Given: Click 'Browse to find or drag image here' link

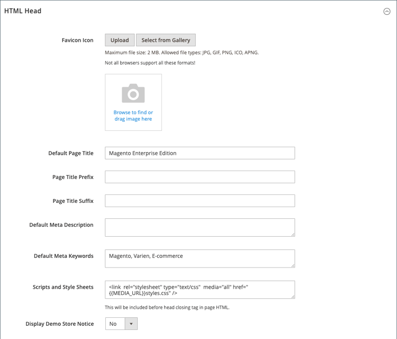Looking at the screenshot, I should (x=133, y=115).
